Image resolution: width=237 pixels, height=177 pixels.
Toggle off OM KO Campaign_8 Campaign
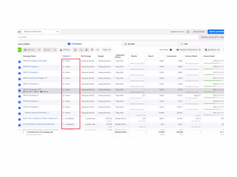pyautogui.click(x=20, y=62)
